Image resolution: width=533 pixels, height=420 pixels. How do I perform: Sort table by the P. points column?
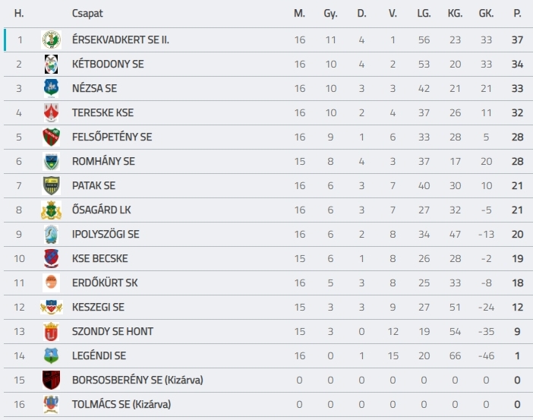tap(517, 13)
